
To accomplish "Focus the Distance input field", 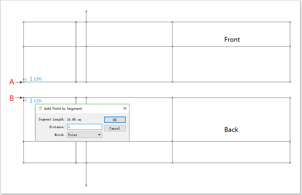I will tap(84, 127).
